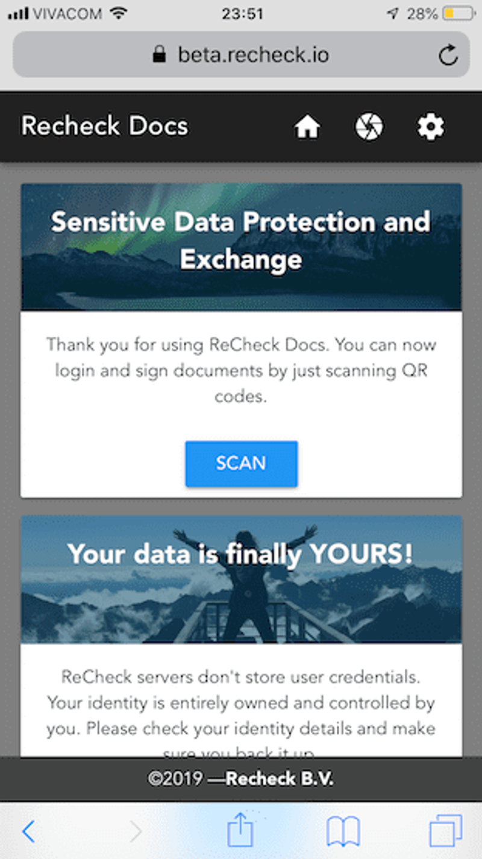The image size is (482, 859).
Task: Tap the aperture camera icon in the navbar
Action: [369, 127]
